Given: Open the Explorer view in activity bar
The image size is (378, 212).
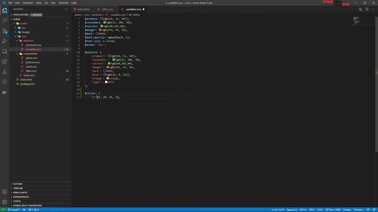Looking at the screenshot, I should tap(5, 11).
